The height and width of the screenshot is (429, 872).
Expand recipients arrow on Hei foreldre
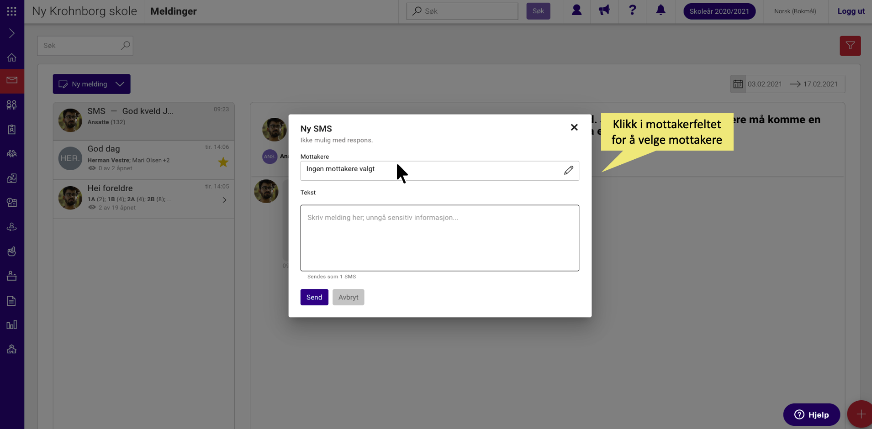(x=224, y=200)
